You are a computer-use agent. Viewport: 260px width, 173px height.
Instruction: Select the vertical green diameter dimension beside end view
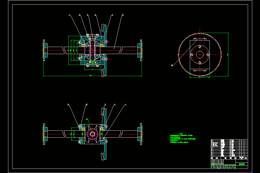tap(228, 55)
